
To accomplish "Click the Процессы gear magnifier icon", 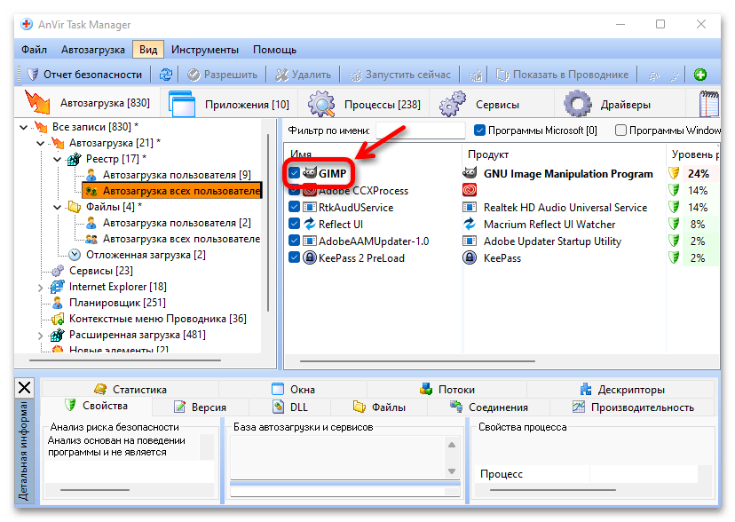I will pos(321,104).
